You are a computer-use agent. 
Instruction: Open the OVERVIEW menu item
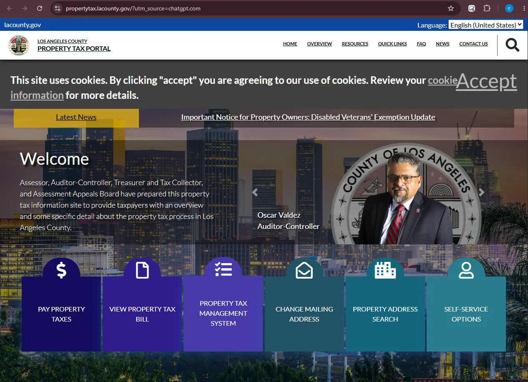click(319, 44)
